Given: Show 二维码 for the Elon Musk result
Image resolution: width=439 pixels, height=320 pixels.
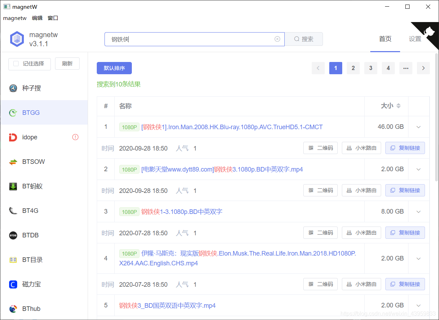Looking at the screenshot, I should point(320,284).
